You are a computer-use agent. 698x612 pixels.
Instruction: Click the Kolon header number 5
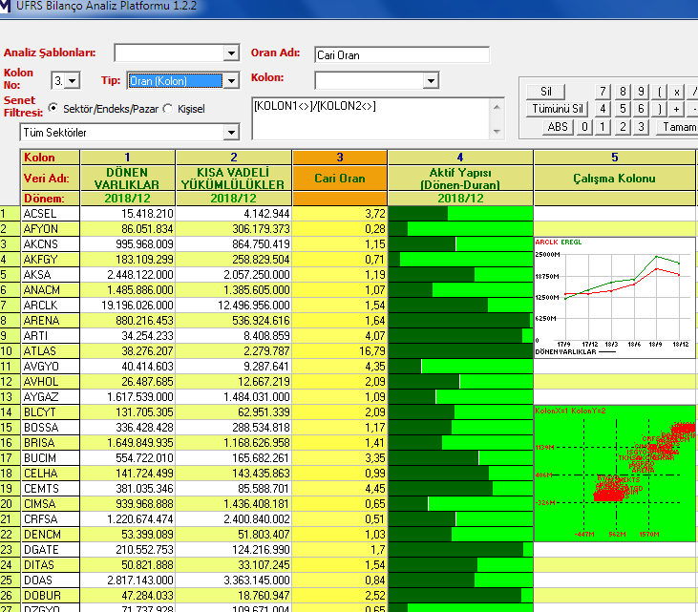614,158
